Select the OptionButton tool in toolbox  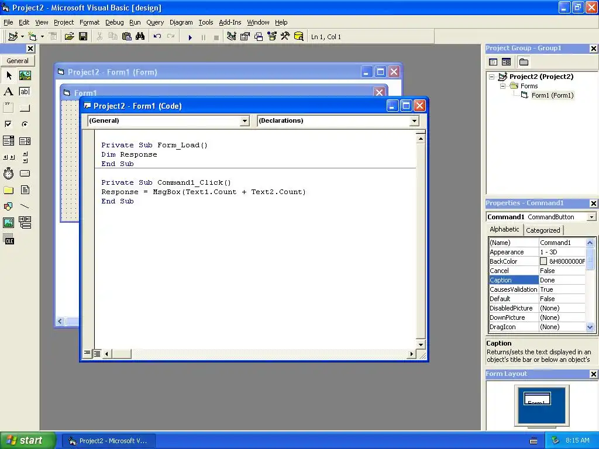25,124
